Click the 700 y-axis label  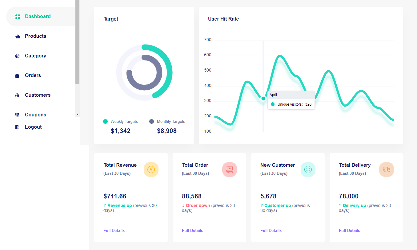208,40
